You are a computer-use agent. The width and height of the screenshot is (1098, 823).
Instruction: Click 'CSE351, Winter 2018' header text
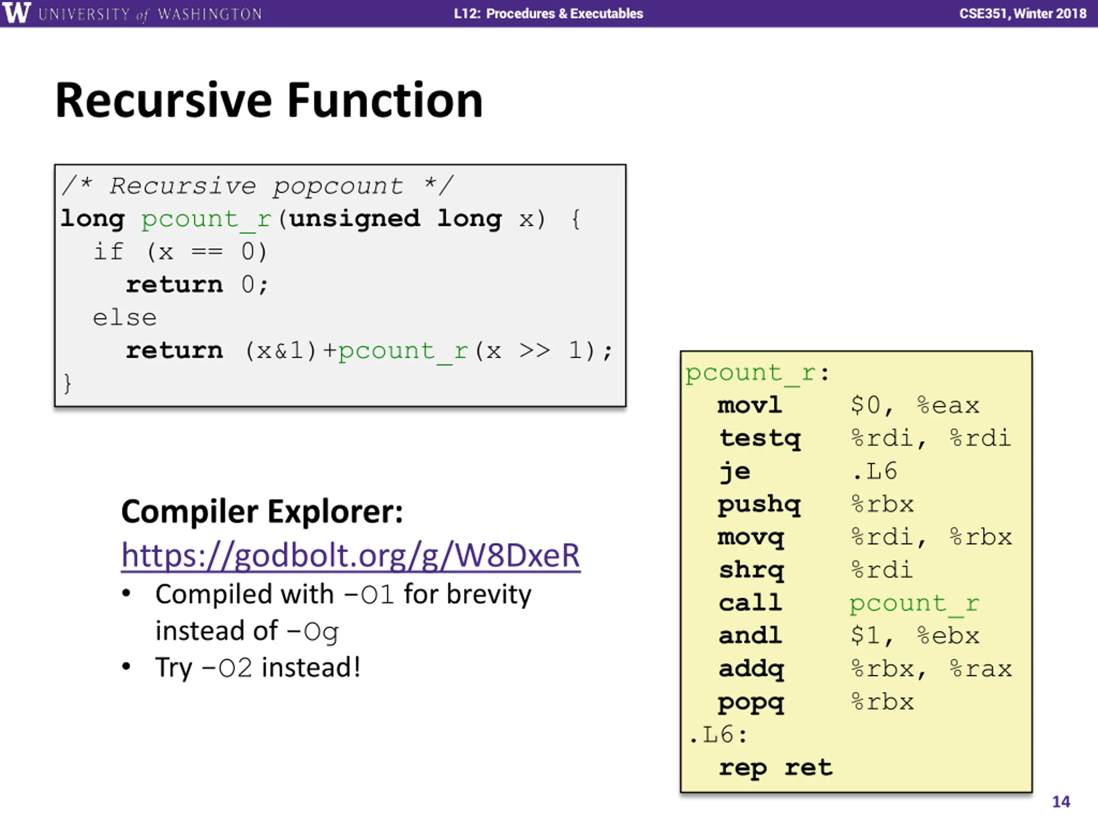tap(1023, 13)
